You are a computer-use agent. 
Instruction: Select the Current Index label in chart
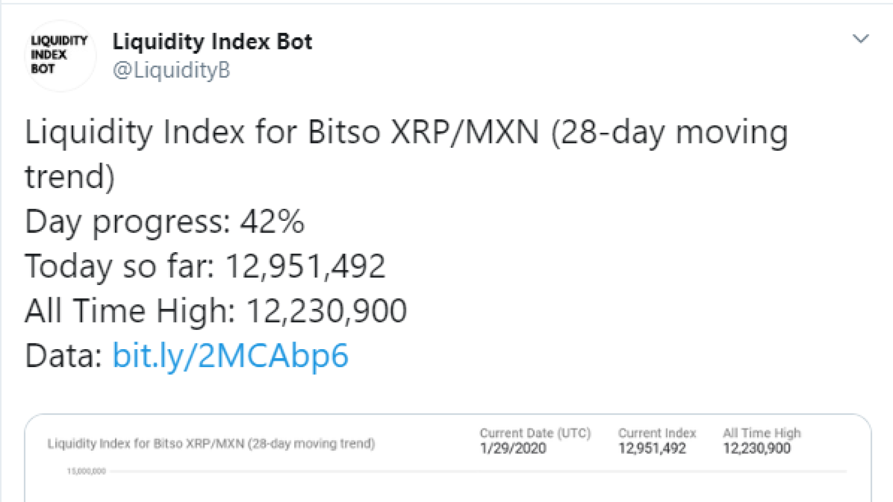click(657, 433)
